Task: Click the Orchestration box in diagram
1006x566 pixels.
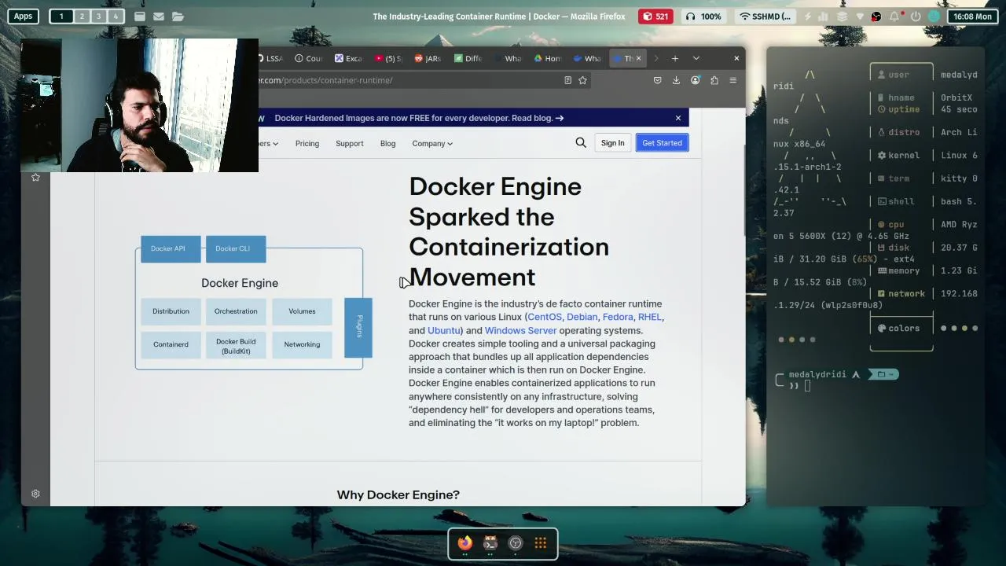Action: (x=236, y=311)
